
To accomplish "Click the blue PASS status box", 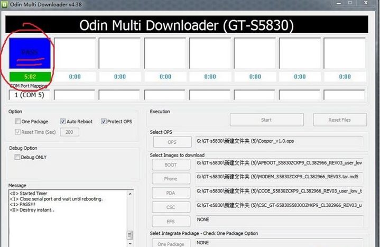I will pos(30,53).
